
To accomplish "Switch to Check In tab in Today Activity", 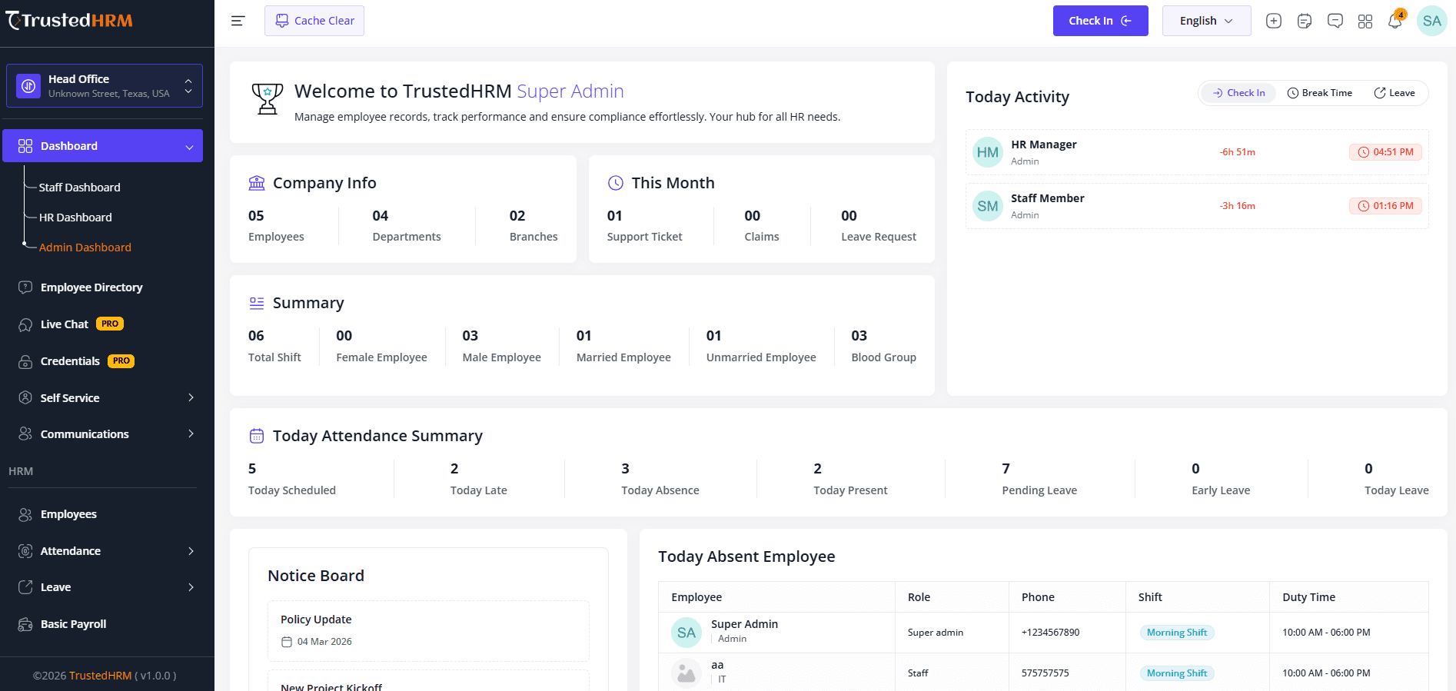I will pyautogui.click(x=1238, y=93).
